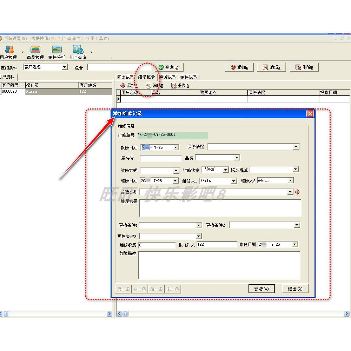Open 实用工具(Z) menu
This screenshot has height=351, width=351.
click(x=98, y=39)
